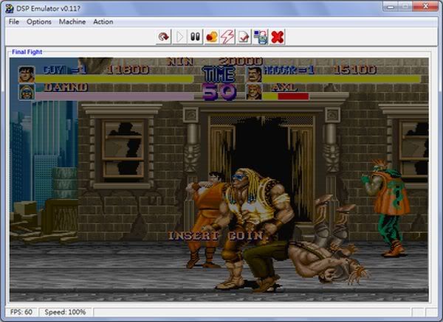Click the 15100 score for Haggar
This screenshot has width=443, height=322.
355,70
